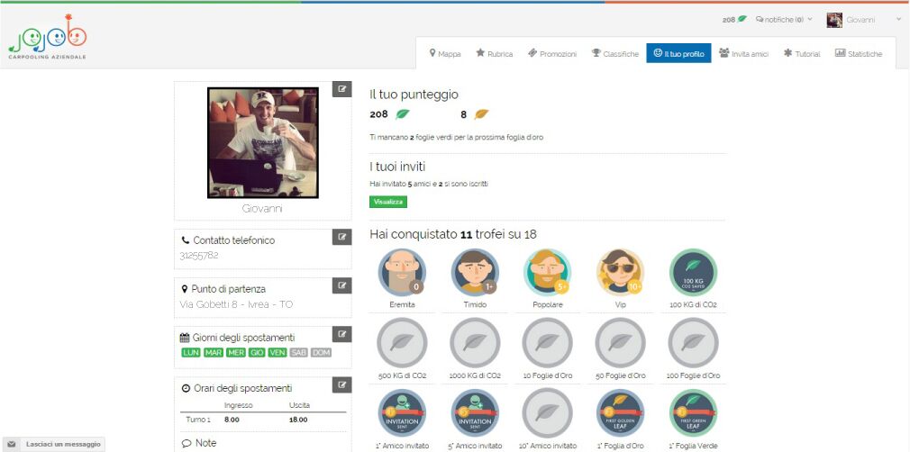Screen dimensions: 910x452
Task: Toggle the SAB day badge
Action: [298, 353]
